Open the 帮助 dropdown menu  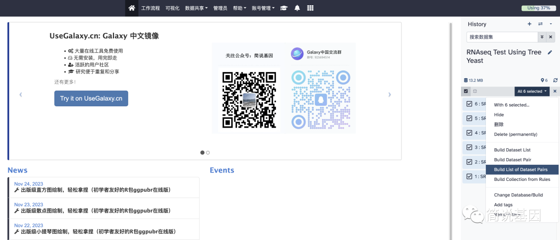coord(239,8)
